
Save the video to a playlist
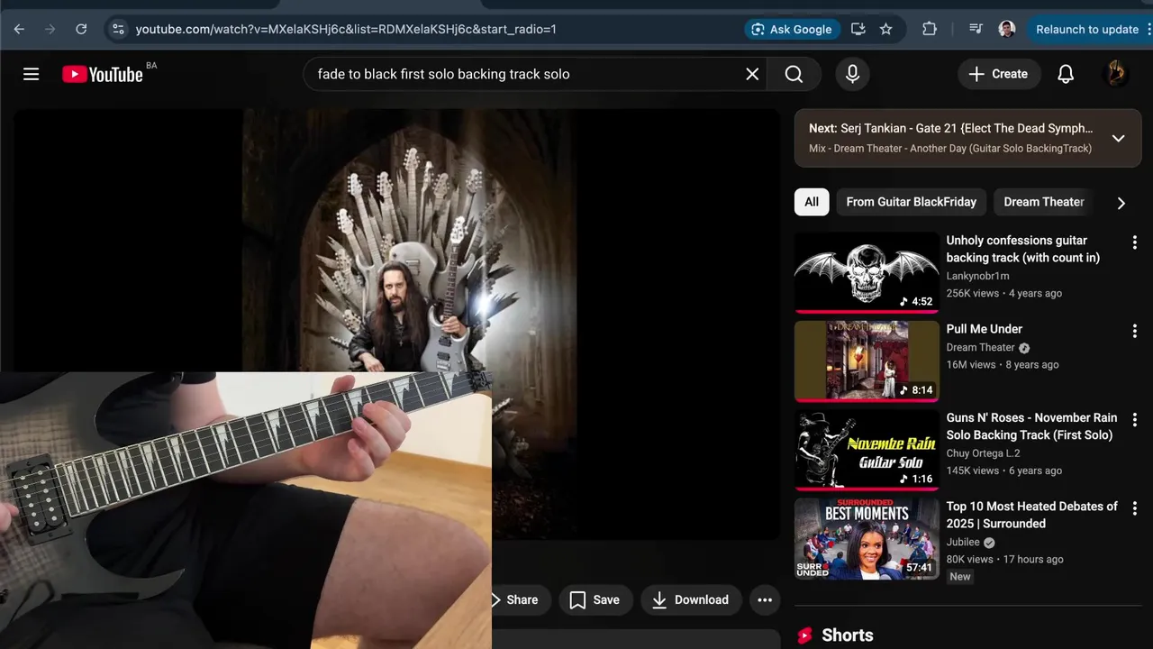(595, 599)
